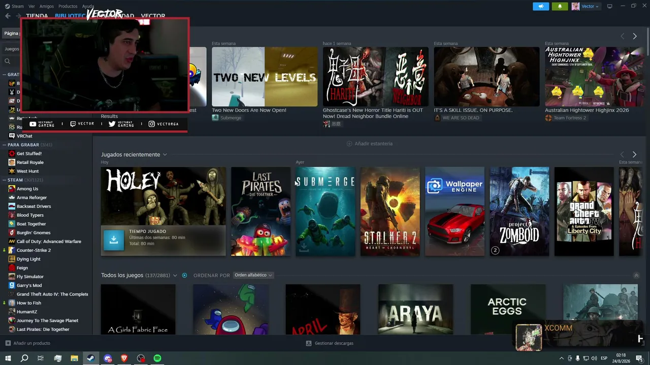Expand the Jugados recientemente shelf menu

click(x=165, y=155)
